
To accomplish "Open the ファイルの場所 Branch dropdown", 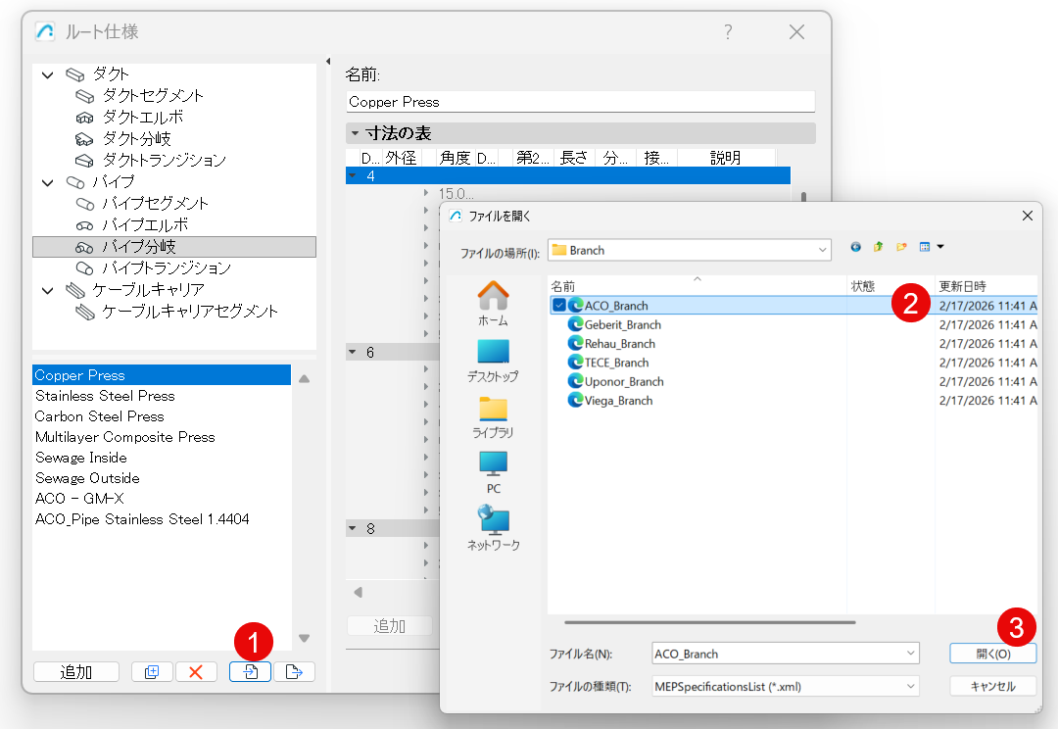I will pos(689,250).
